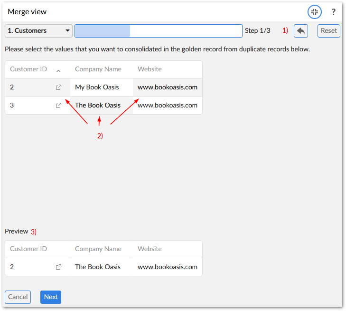Open help via the question mark icon
The height and width of the screenshot is (311, 346).
[x=334, y=12]
